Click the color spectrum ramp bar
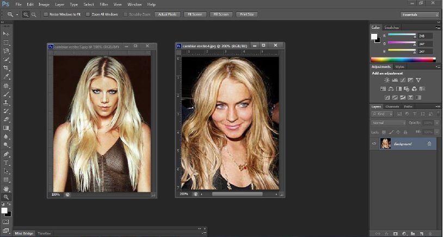 click(x=403, y=59)
